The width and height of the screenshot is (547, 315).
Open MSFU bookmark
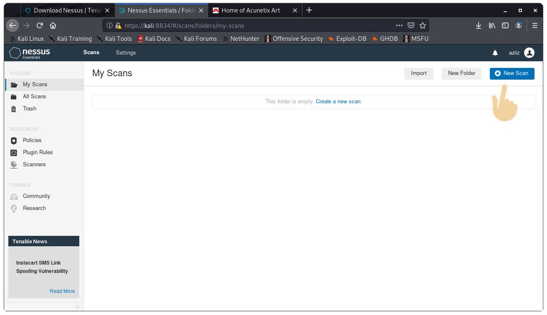pos(416,39)
